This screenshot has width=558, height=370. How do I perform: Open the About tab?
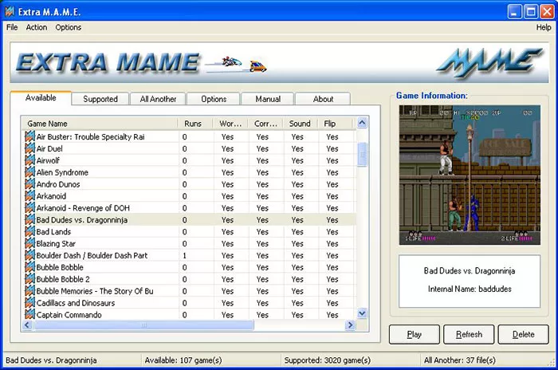pos(323,99)
